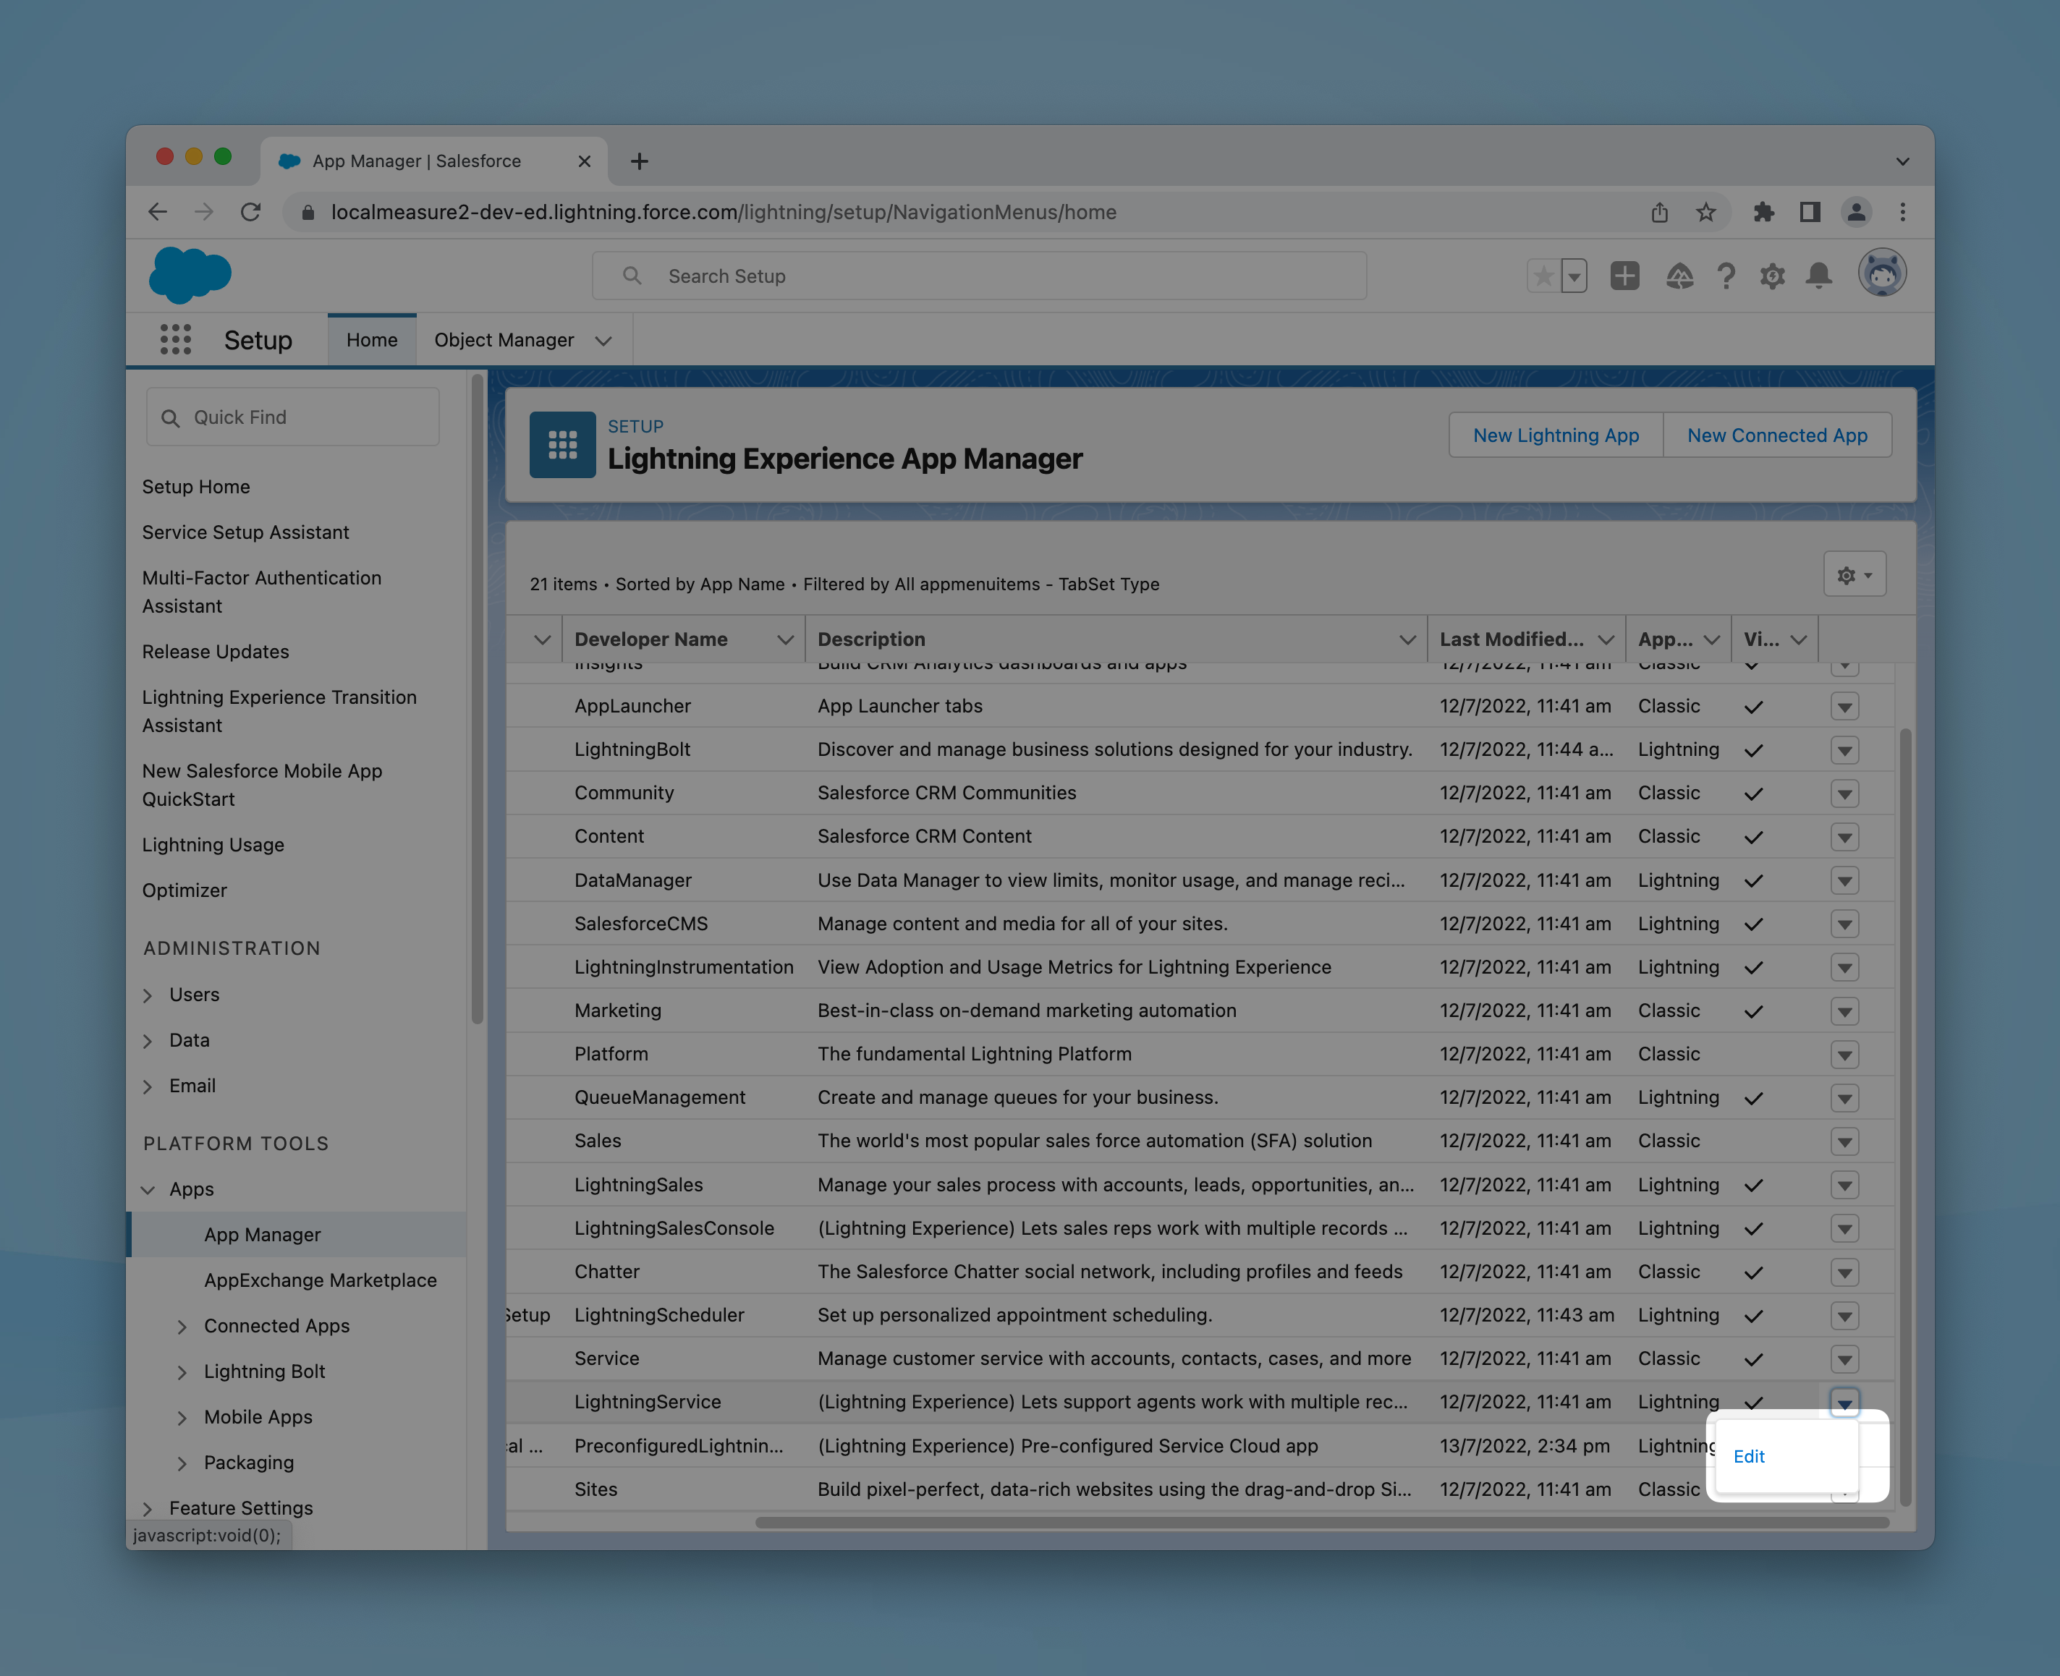Switch to the Object Manager tab
Image resolution: width=2060 pixels, height=1676 pixels.
coord(504,340)
